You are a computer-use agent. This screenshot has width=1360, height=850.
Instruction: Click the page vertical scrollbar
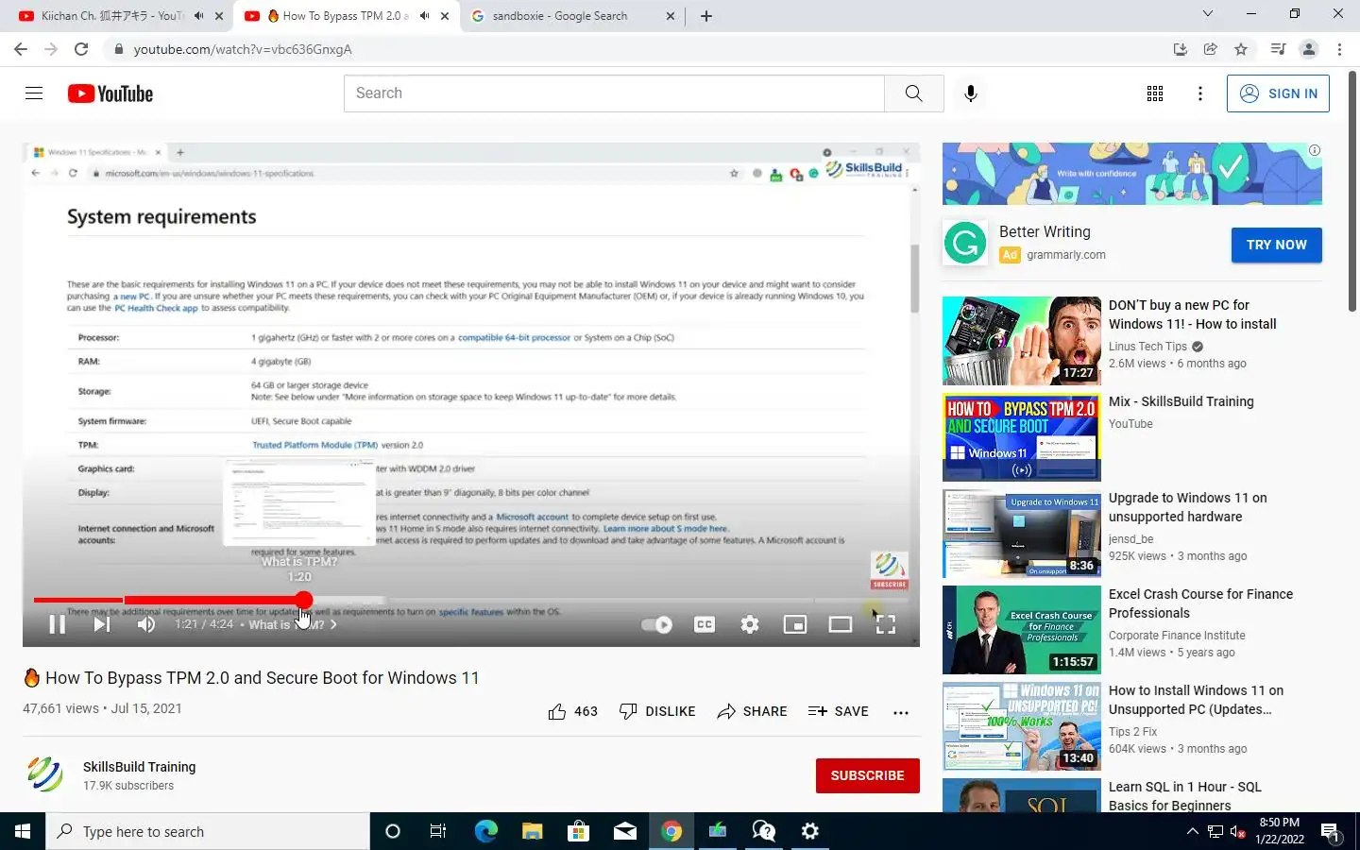(x=1352, y=192)
